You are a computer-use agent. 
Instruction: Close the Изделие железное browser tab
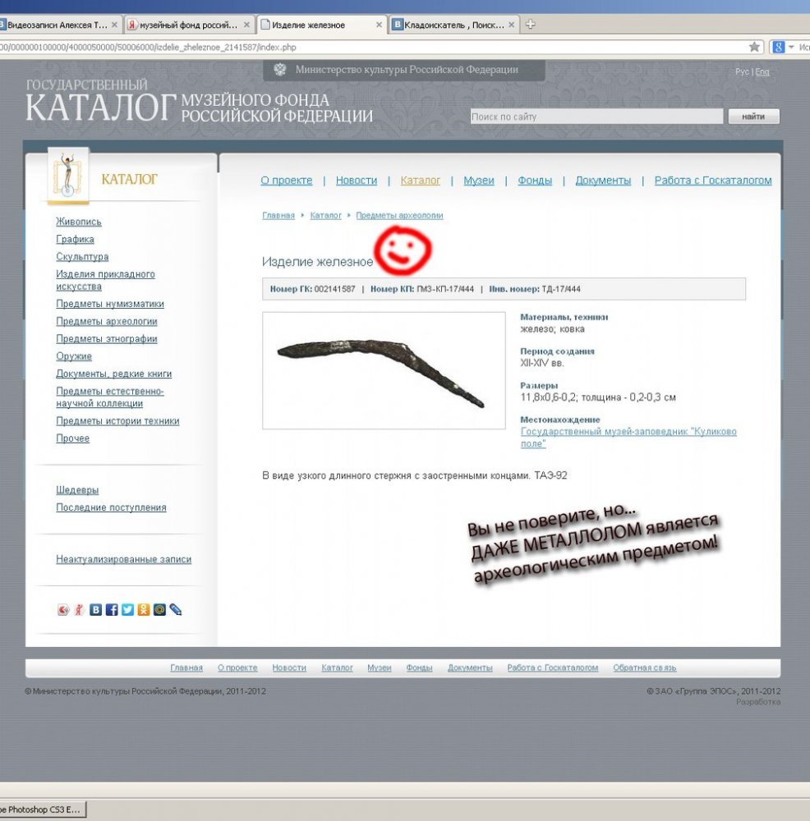(x=379, y=25)
